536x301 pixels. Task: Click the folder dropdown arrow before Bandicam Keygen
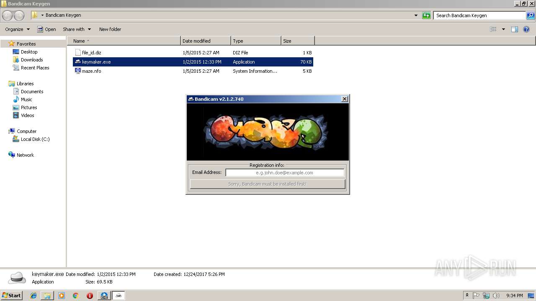tap(42, 15)
